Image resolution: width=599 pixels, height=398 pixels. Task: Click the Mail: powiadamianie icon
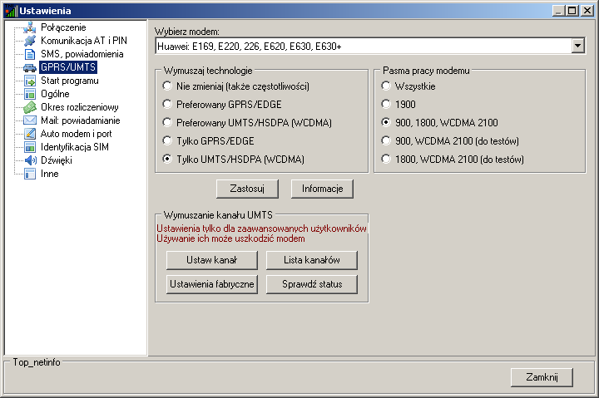tap(30, 120)
